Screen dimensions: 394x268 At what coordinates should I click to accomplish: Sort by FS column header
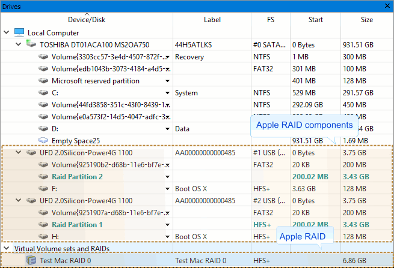click(x=271, y=20)
